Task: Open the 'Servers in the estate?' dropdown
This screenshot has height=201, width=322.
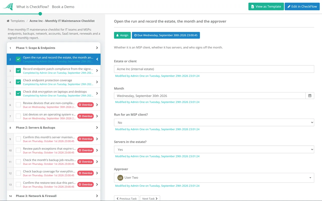Action: pyautogui.click(x=214, y=149)
